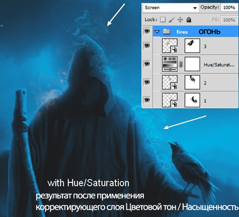Hide layer 2 with eye icon
Image resolution: width=239 pixels, height=217 pixels.
(147, 82)
